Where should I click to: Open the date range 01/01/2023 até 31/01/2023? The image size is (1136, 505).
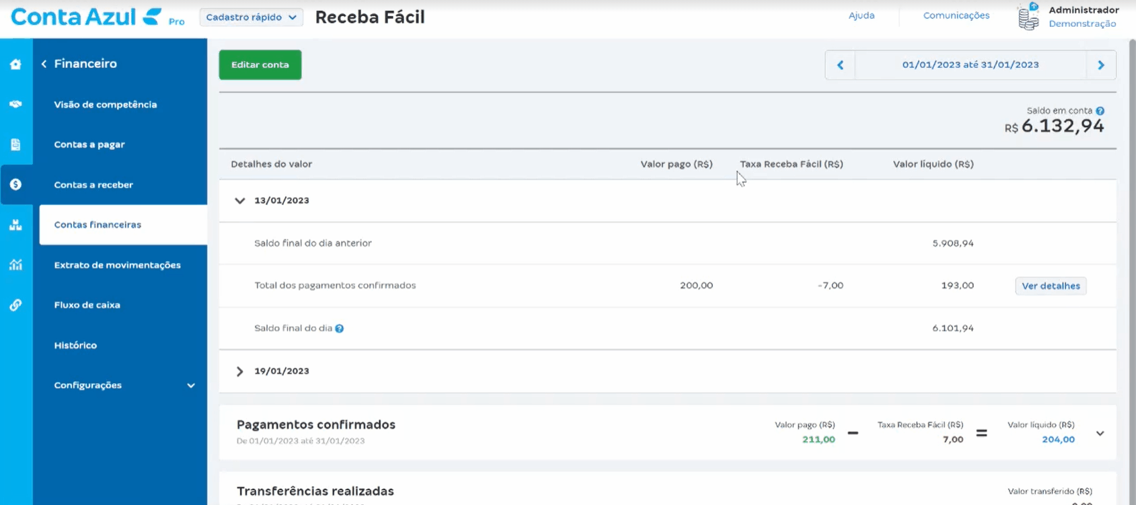point(971,65)
